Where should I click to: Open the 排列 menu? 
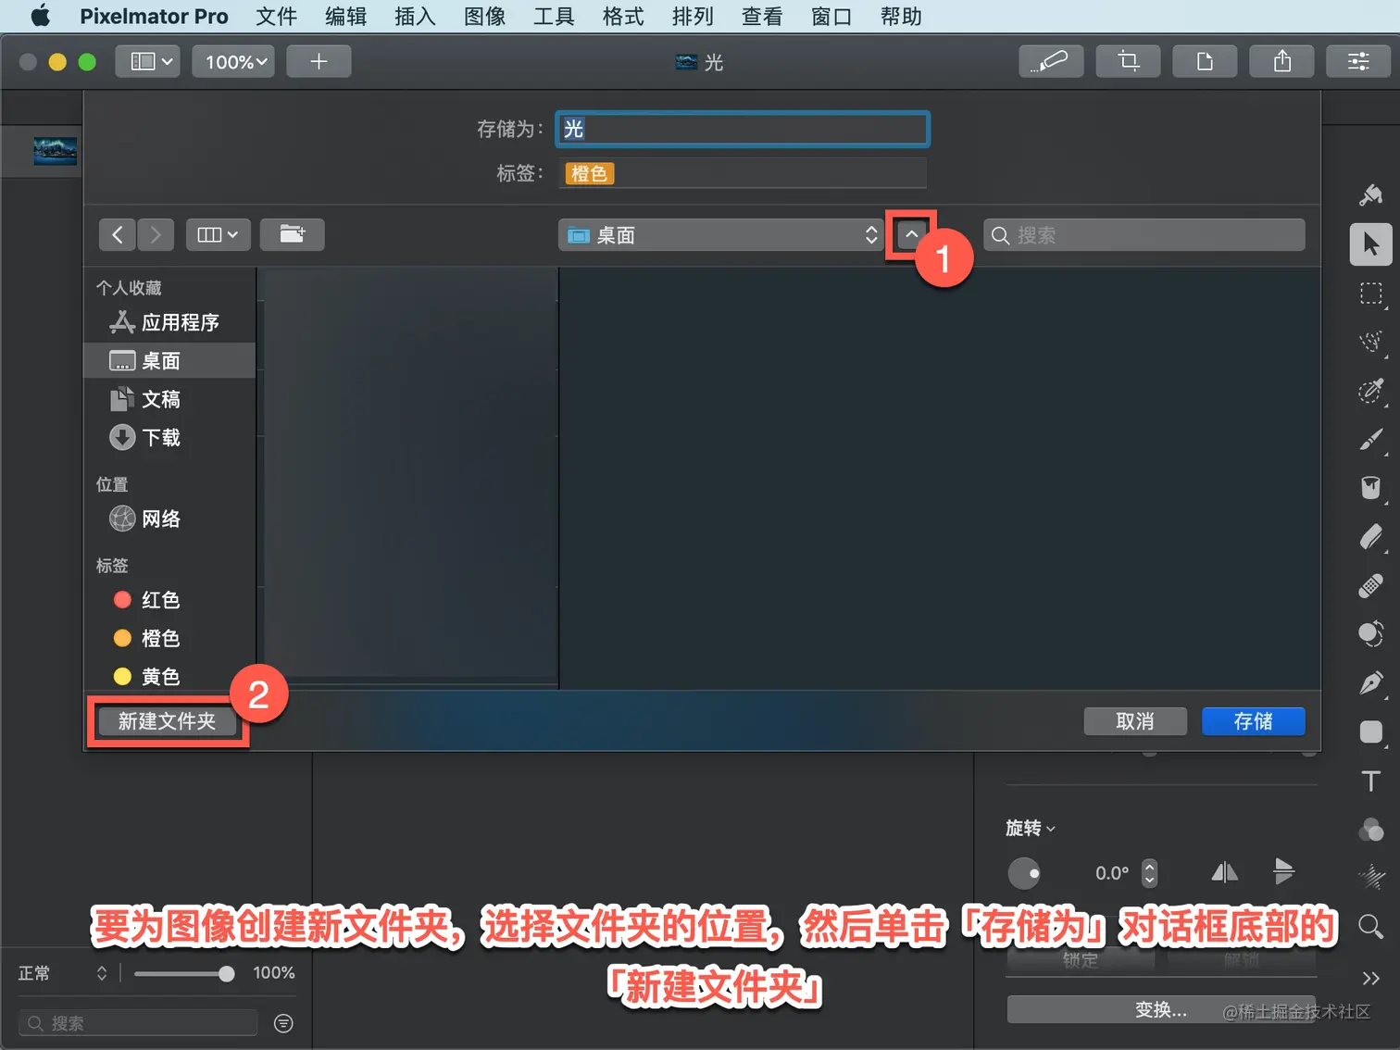click(x=693, y=16)
